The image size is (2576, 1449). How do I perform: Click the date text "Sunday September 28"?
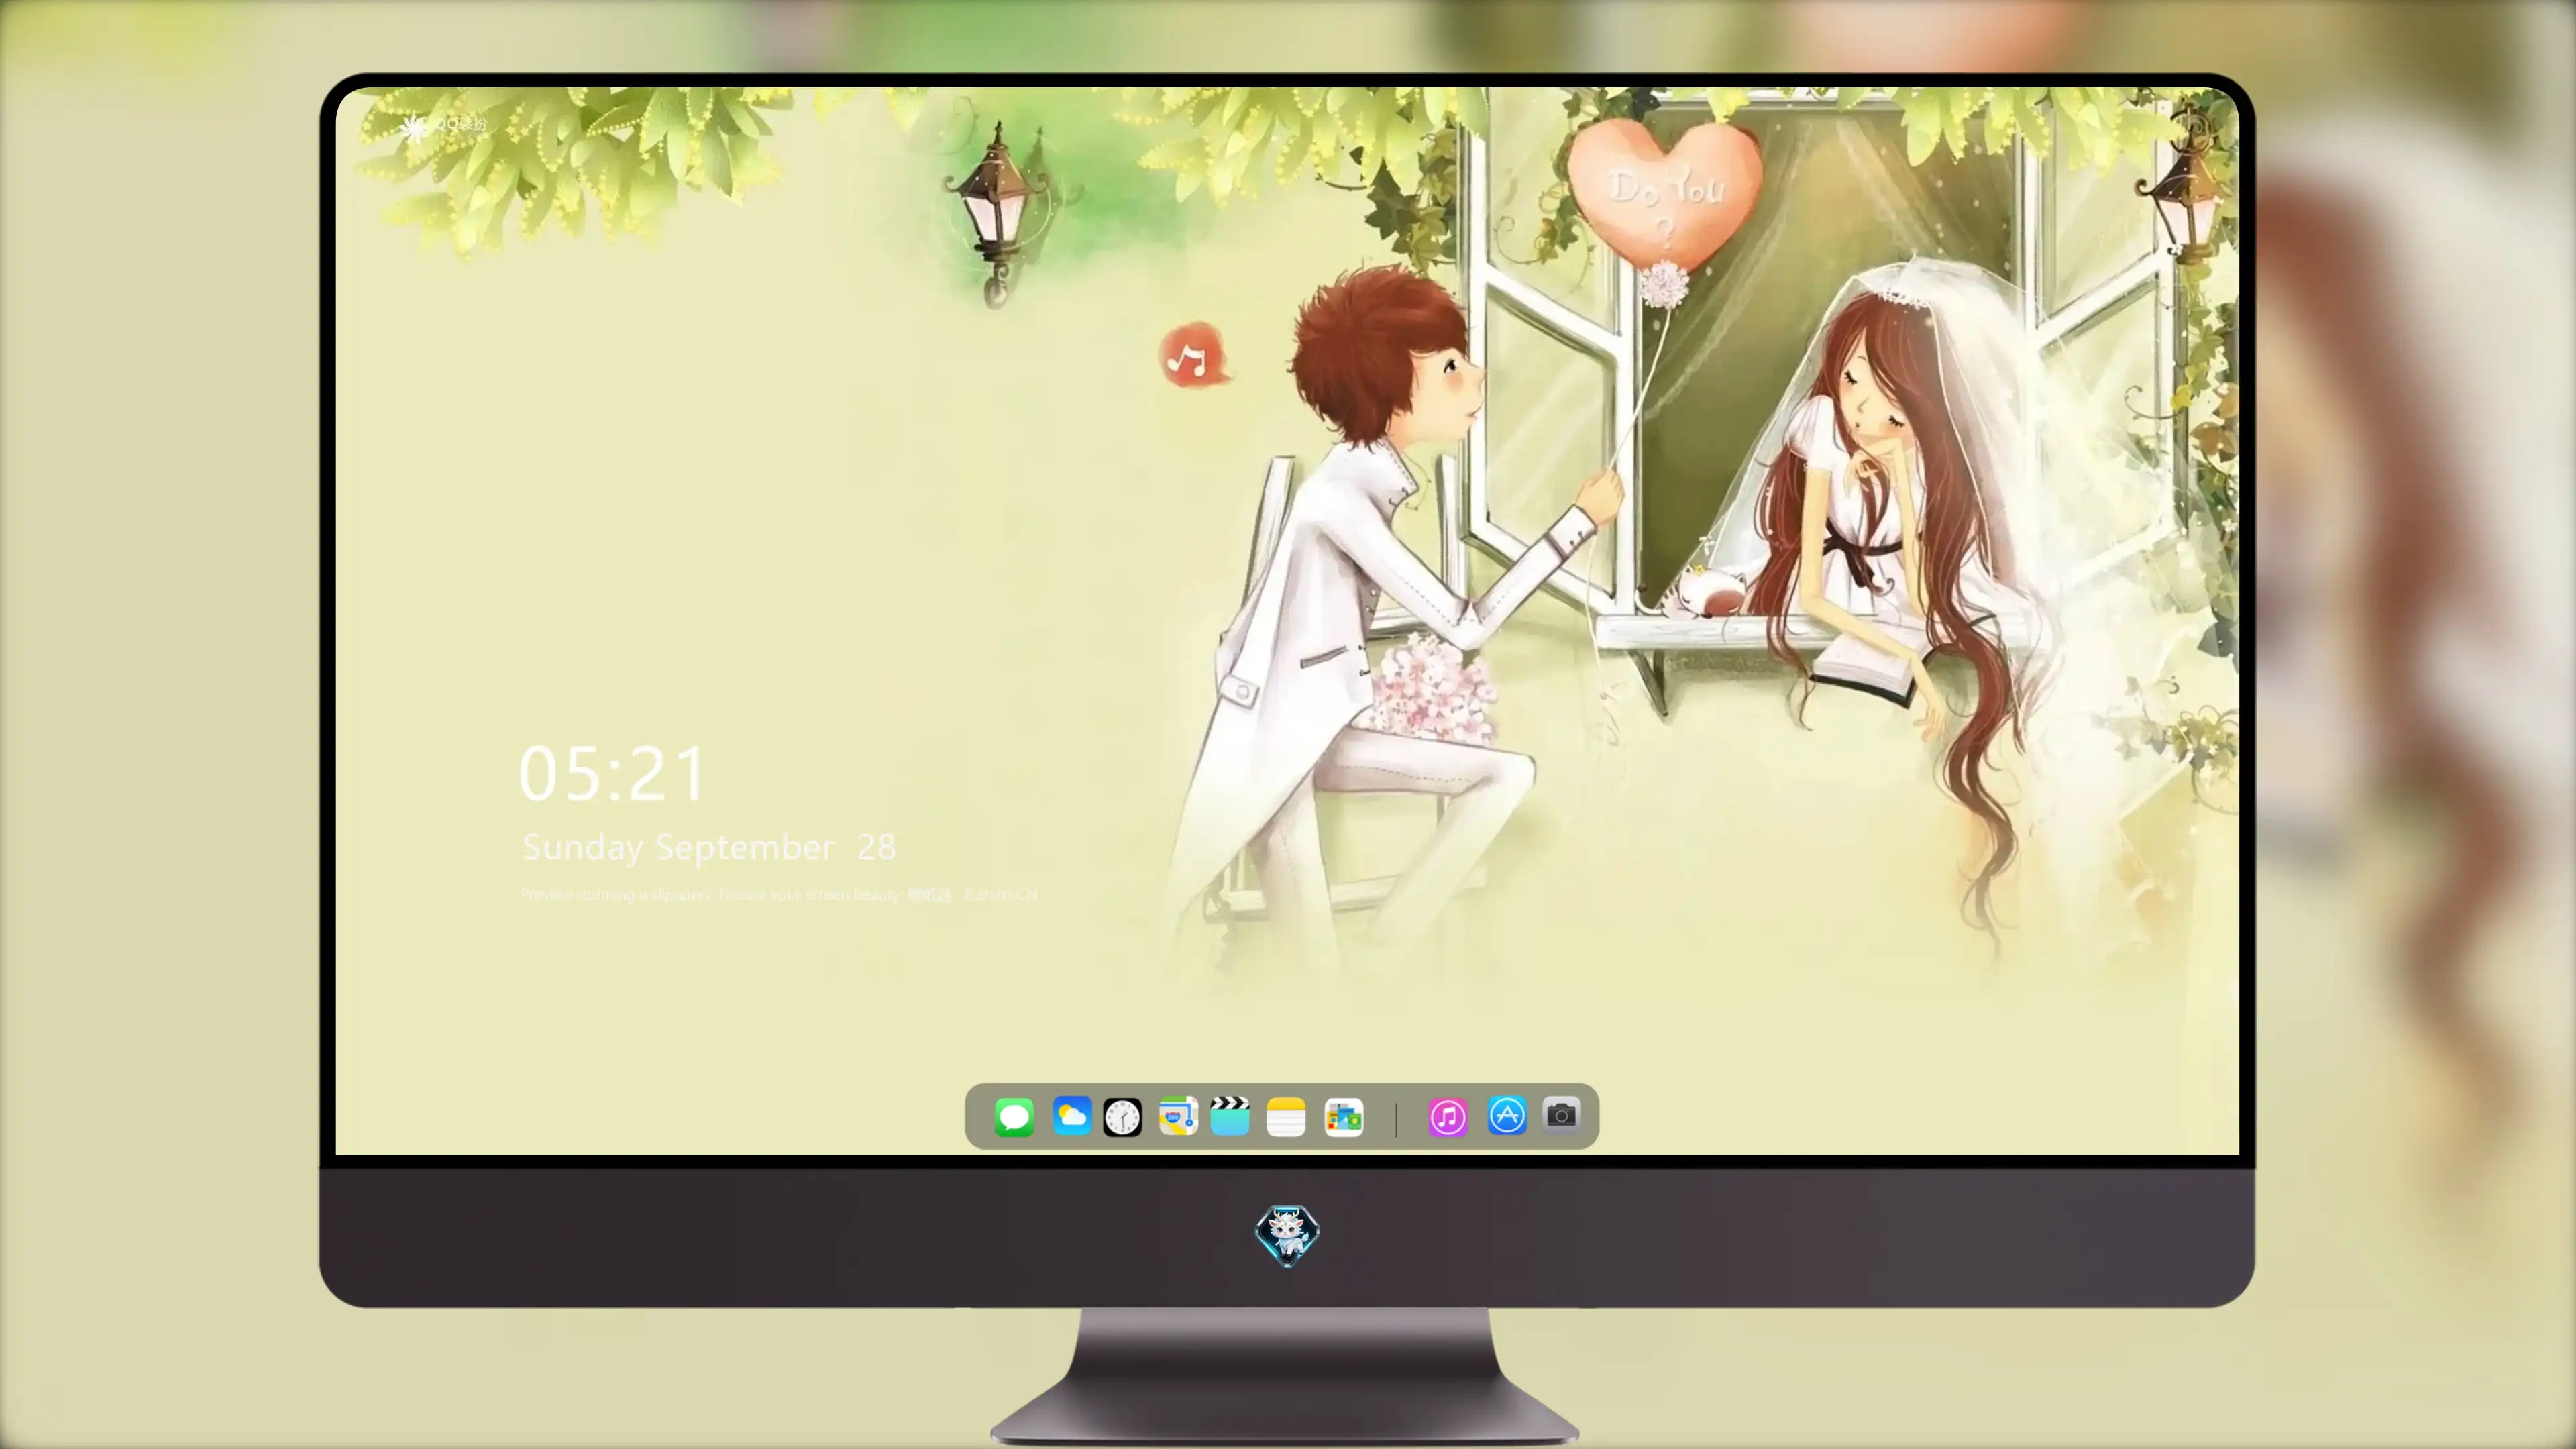[x=709, y=847]
